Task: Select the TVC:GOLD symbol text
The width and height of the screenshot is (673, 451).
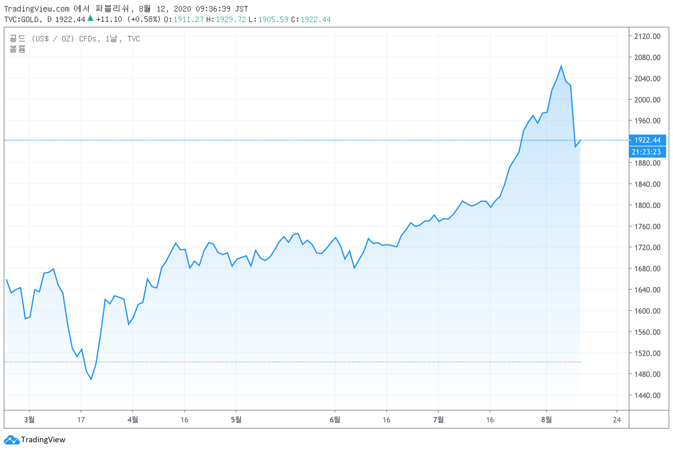Action: click(21, 19)
